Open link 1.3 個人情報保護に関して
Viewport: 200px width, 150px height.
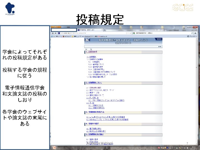pos(96,77)
